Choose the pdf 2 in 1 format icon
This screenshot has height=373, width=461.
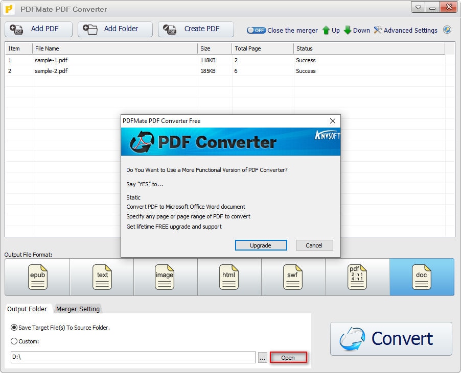click(357, 277)
